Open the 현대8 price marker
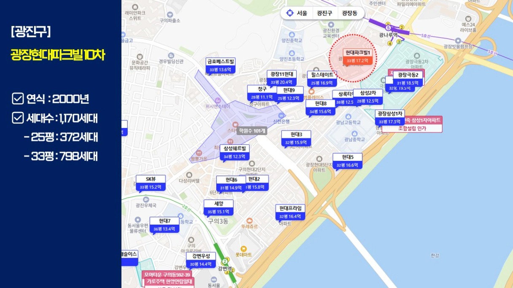Screen dimensions: 513x288 321,107
